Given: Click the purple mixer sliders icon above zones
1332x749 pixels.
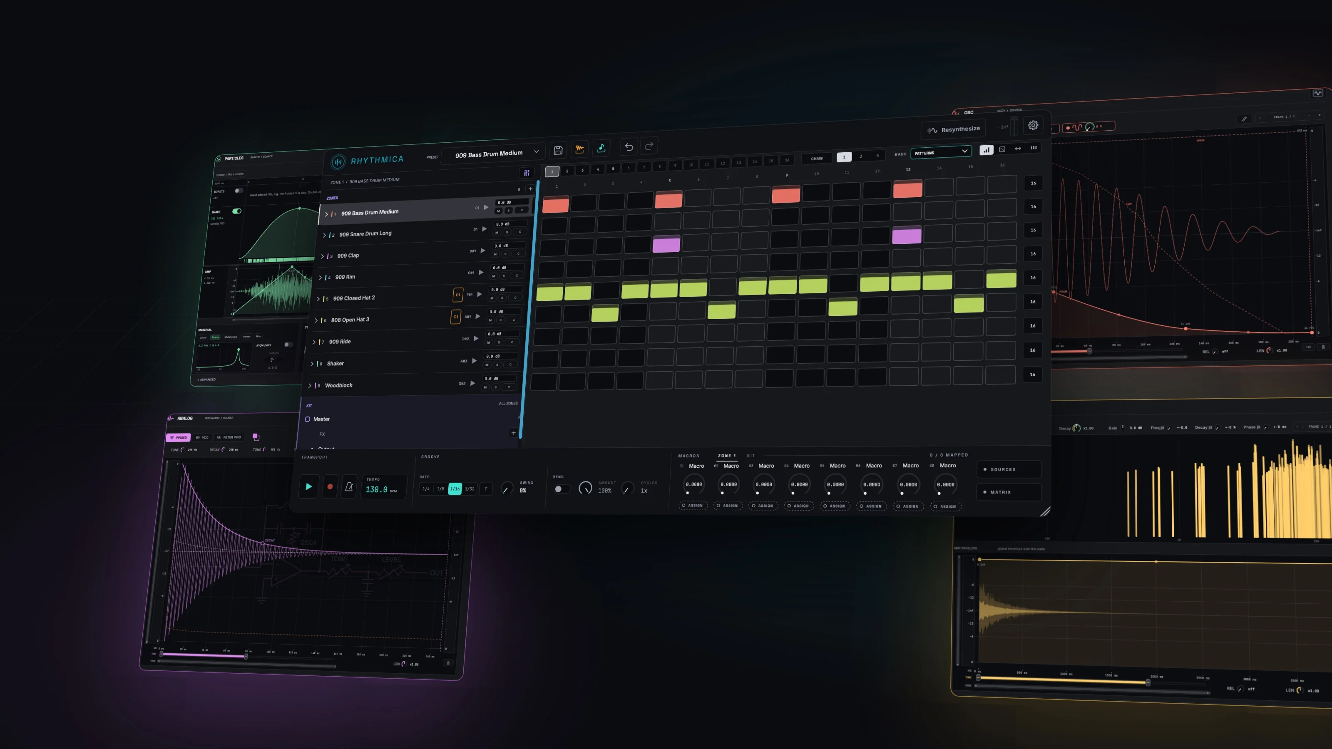Looking at the screenshot, I should (527, 173).
